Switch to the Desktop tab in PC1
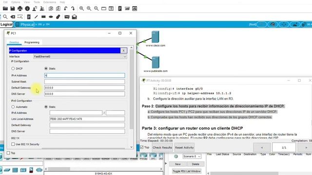 click(14, 42)
